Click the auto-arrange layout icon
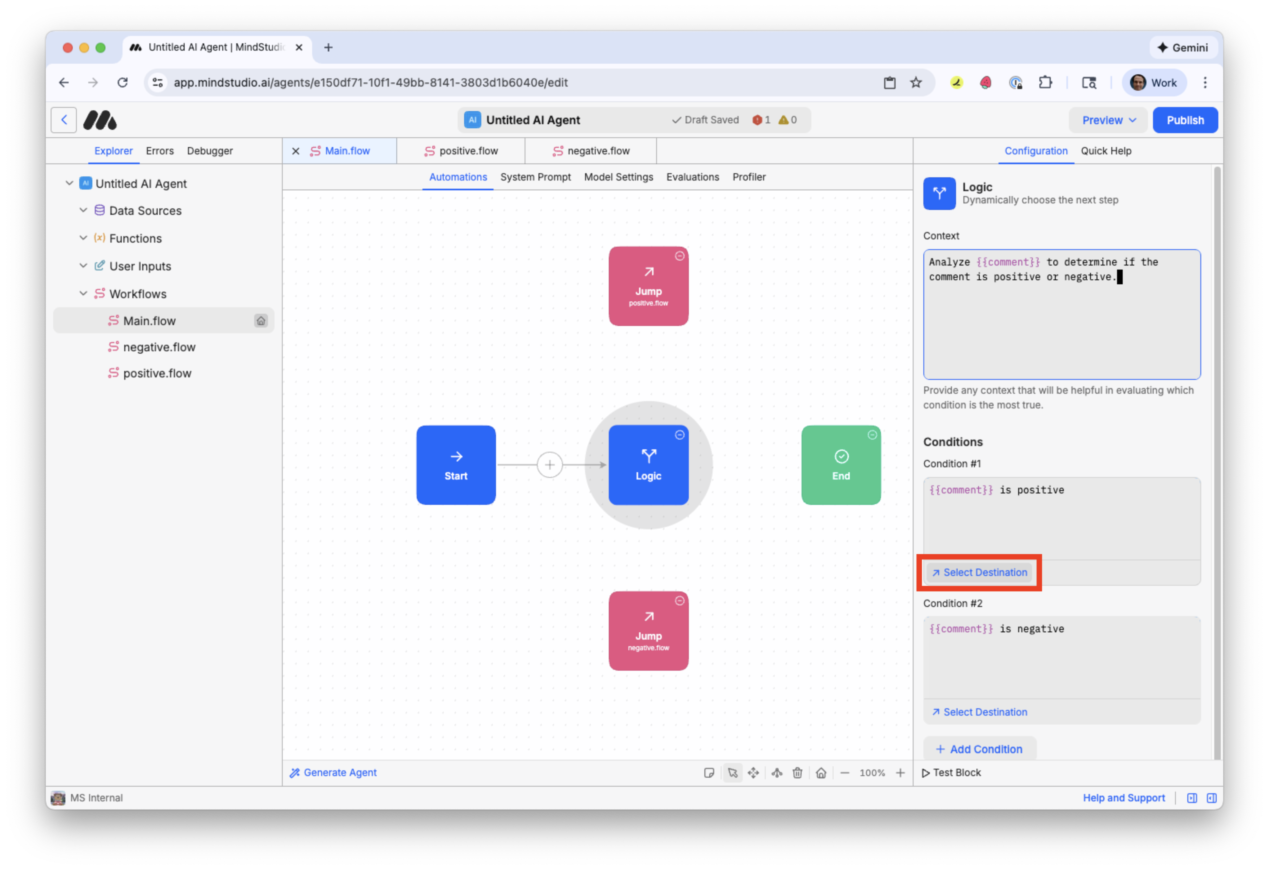The height and width of the screenshot is (870, 1269). click(777, 773)
